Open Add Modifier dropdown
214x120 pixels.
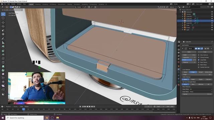(x=197, y=45)
